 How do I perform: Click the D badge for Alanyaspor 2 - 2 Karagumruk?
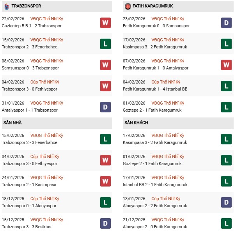[x=226, y=203]
